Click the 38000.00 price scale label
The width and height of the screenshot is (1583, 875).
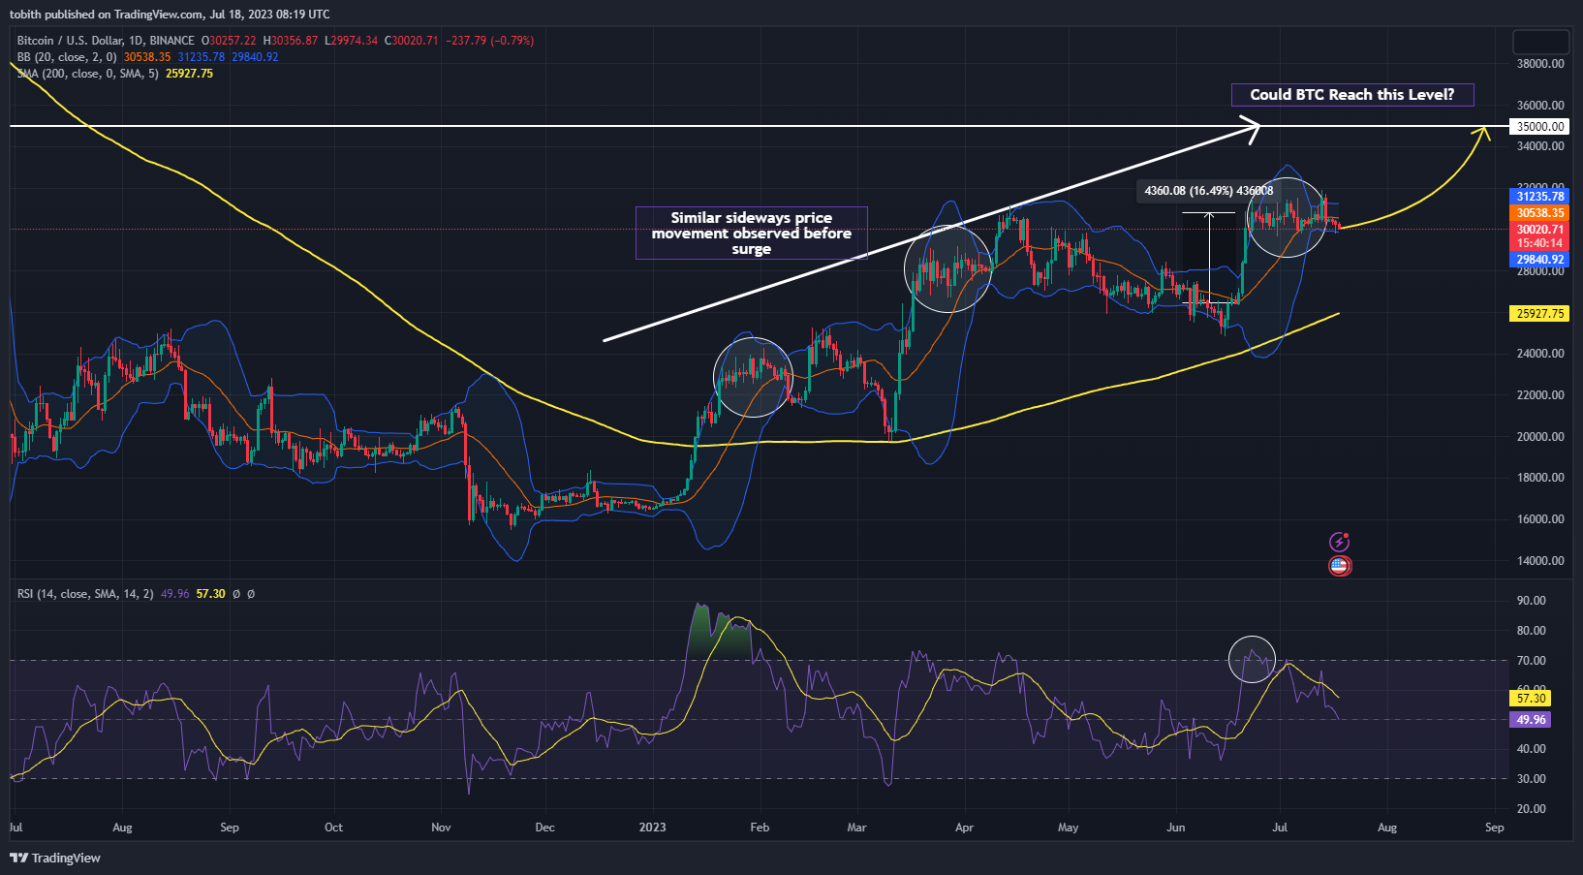1540,64
